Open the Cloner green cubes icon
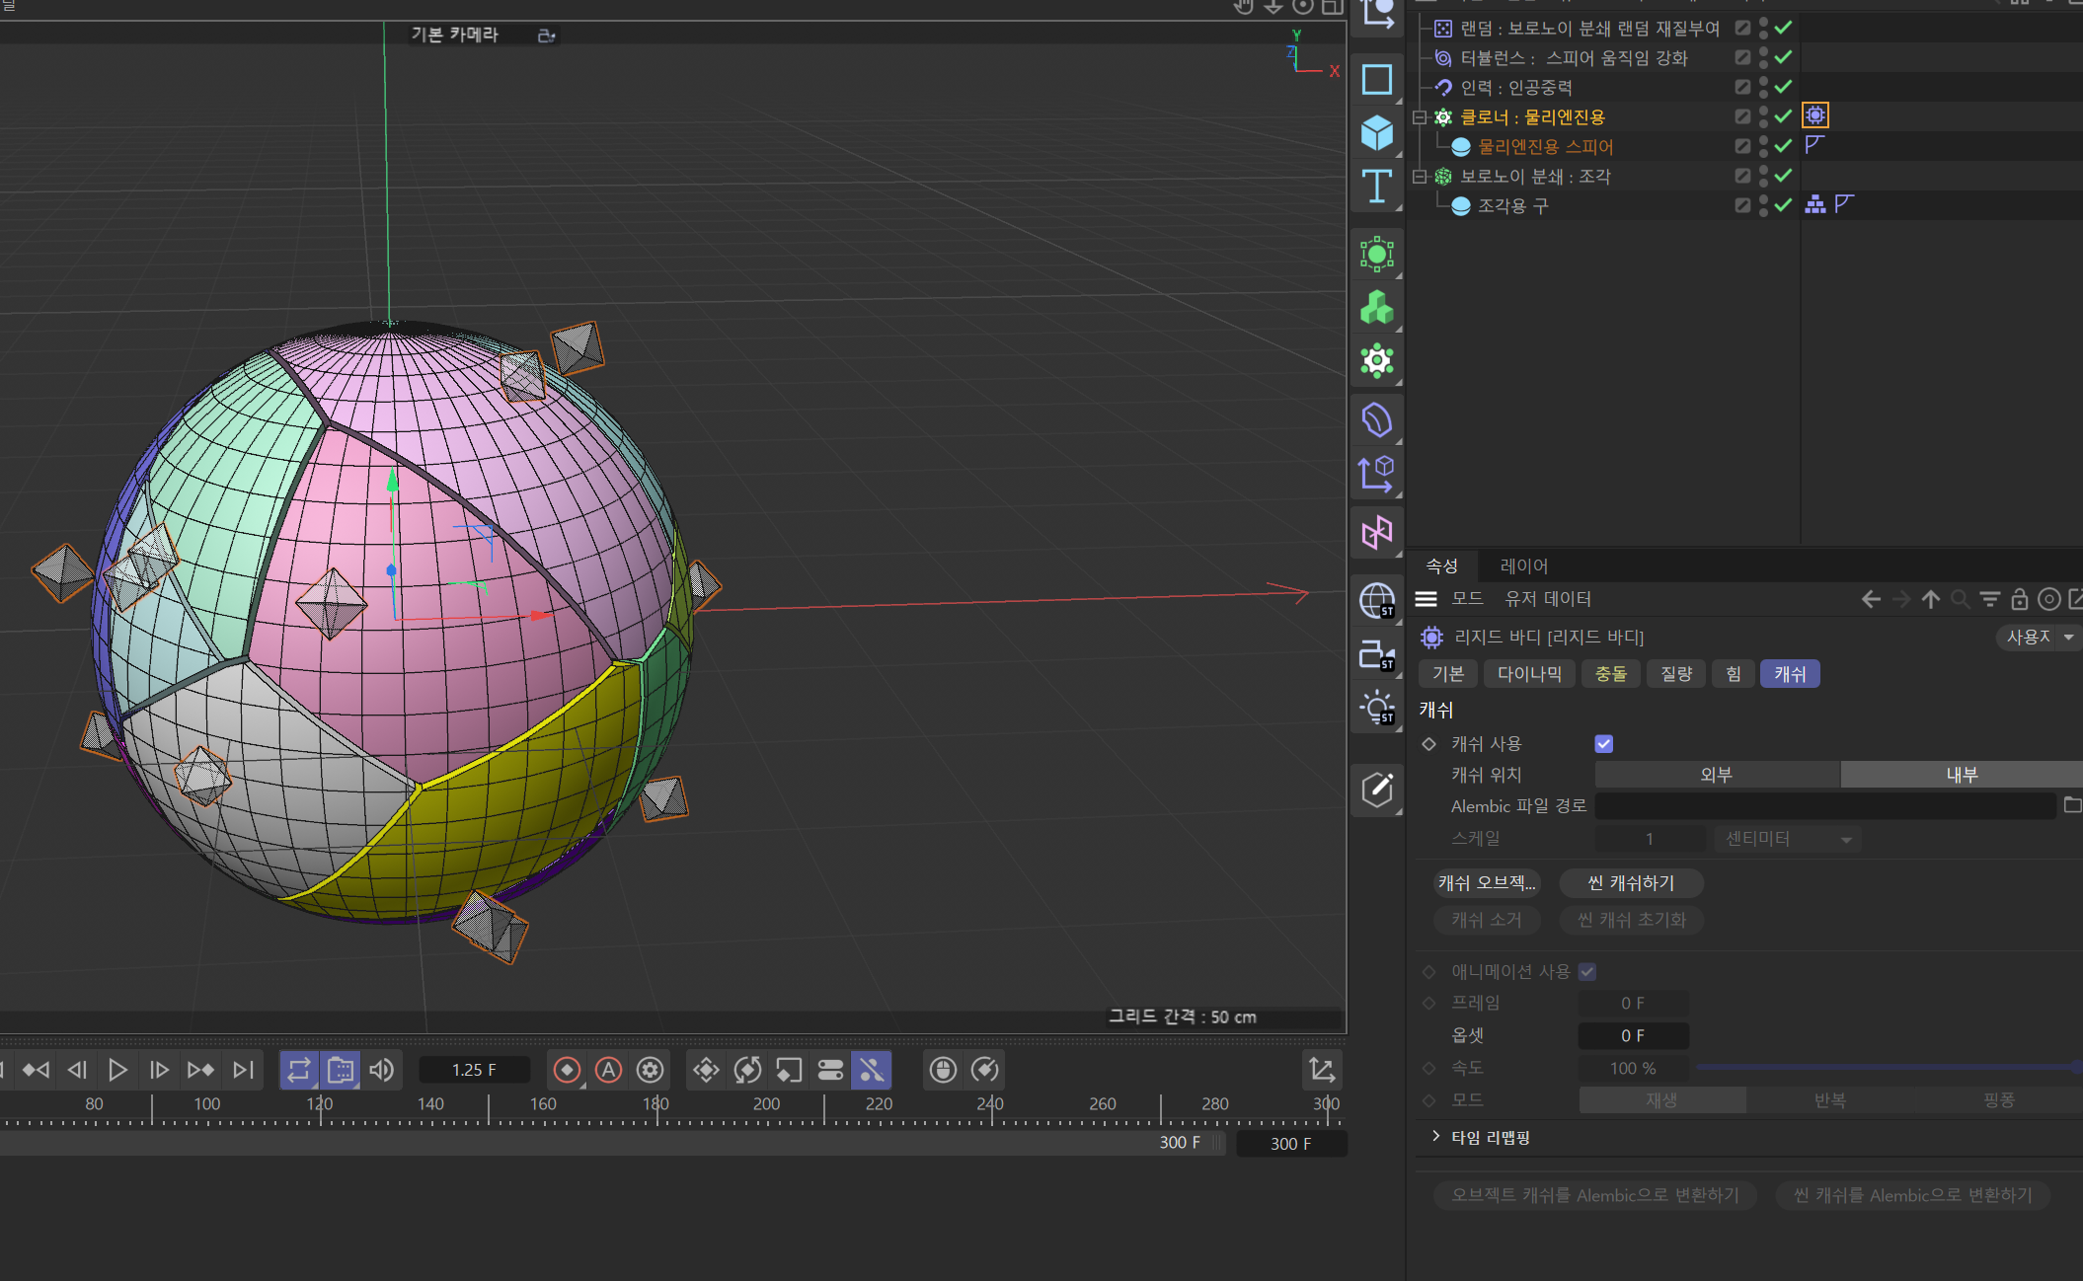Viewport: 2083px width, 1281px height. [x=1376, y=308]
